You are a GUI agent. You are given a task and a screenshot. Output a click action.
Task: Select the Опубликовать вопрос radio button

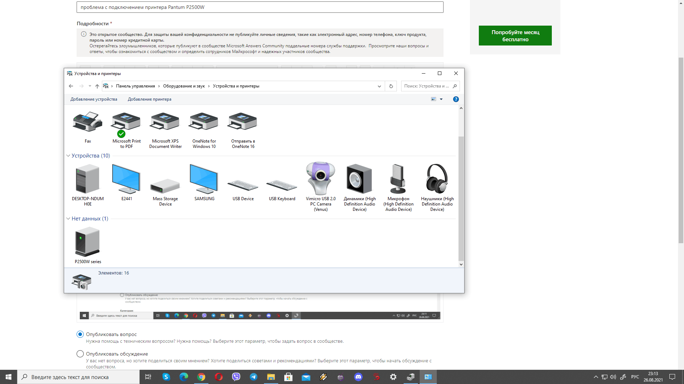pos(80,334)
